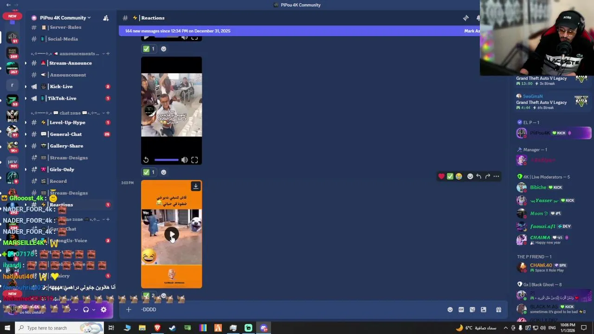This screenshot has height=334, width=594.
Task: Click the image icon in message box
Action: pyautogui.click(x=484, y=309)
